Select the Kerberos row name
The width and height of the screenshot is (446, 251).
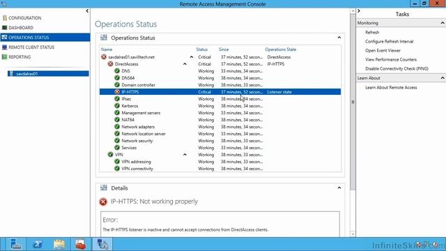coord(130,106)
